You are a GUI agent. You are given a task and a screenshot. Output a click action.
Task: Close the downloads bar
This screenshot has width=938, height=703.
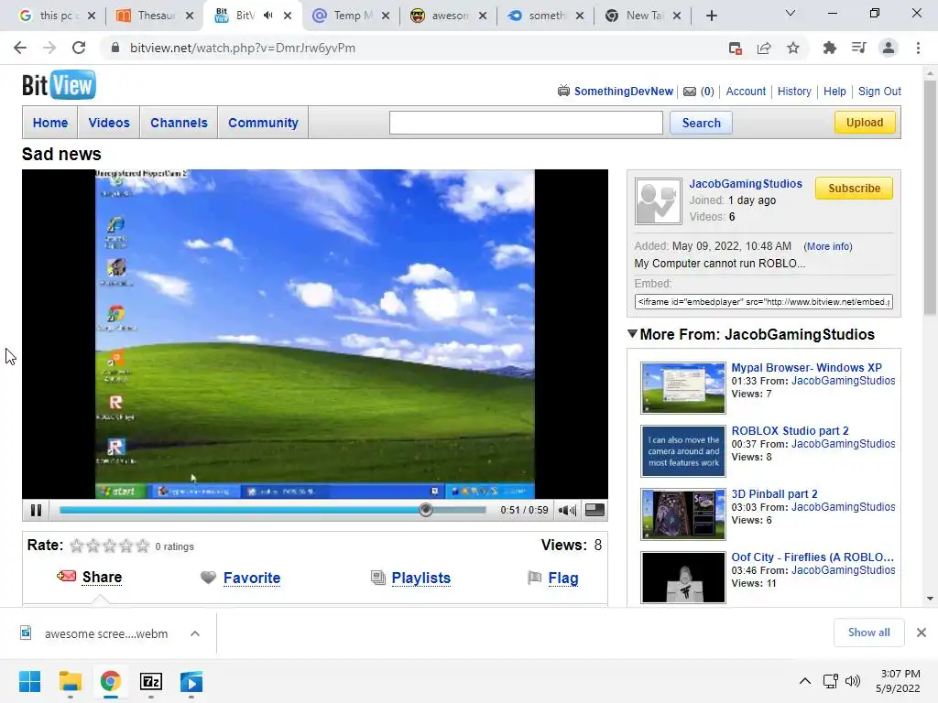click(922, 633)
